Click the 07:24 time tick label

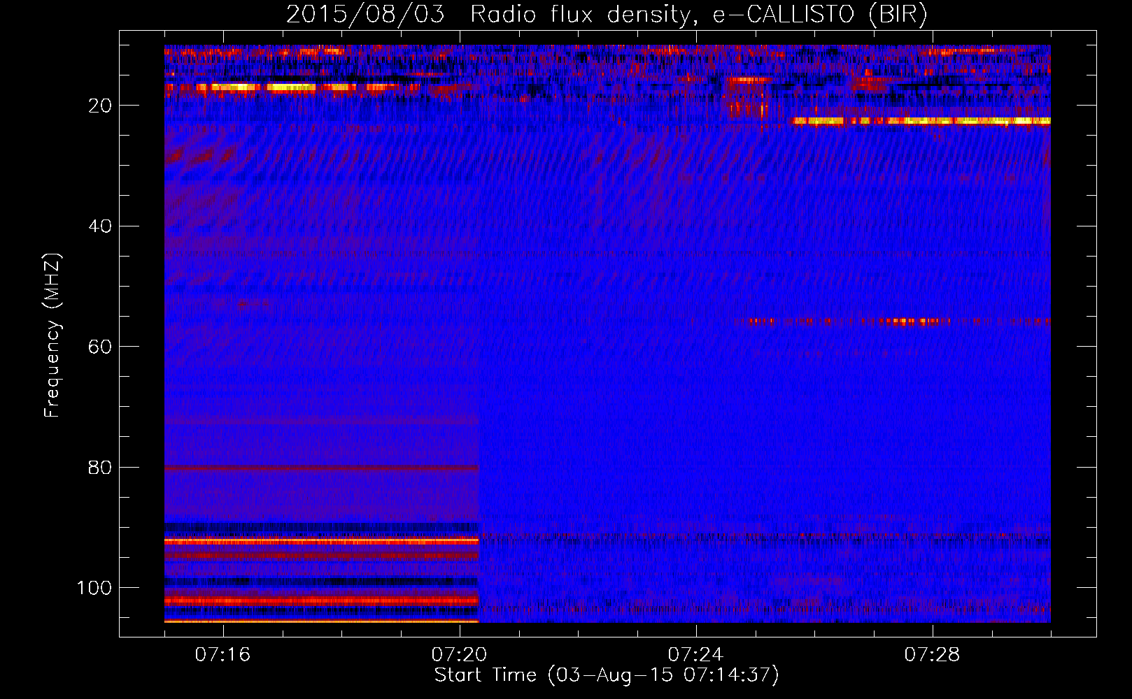695,655
